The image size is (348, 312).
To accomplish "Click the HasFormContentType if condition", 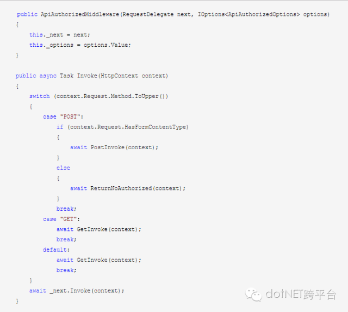I will point(122,127).
